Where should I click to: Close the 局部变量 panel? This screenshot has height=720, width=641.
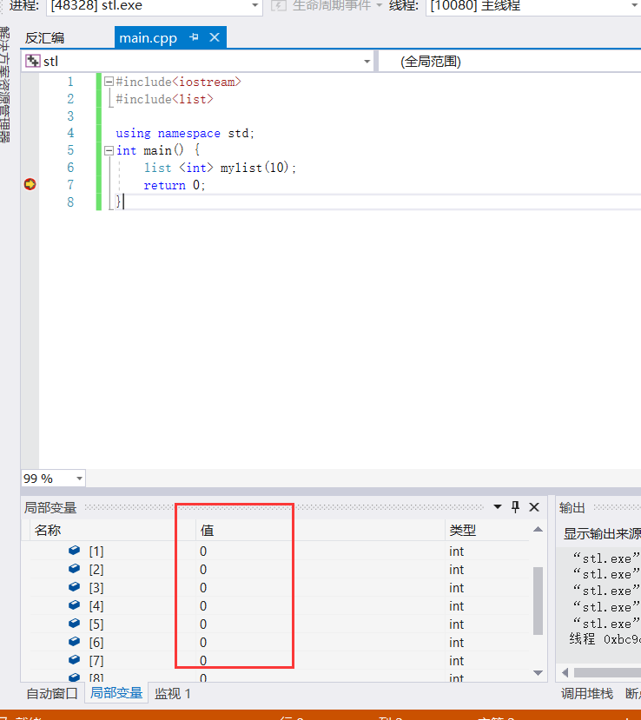534,507
